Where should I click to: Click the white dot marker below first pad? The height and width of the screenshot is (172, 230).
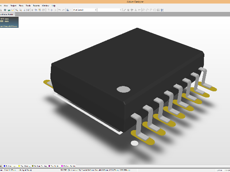[x=134, y=143]
